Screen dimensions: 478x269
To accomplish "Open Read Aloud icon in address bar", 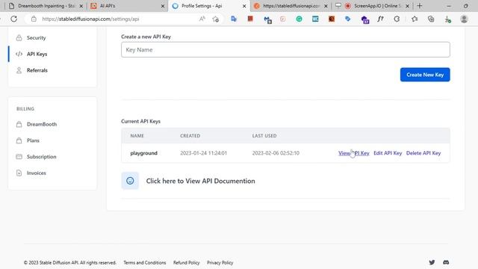I will (202, 19).
